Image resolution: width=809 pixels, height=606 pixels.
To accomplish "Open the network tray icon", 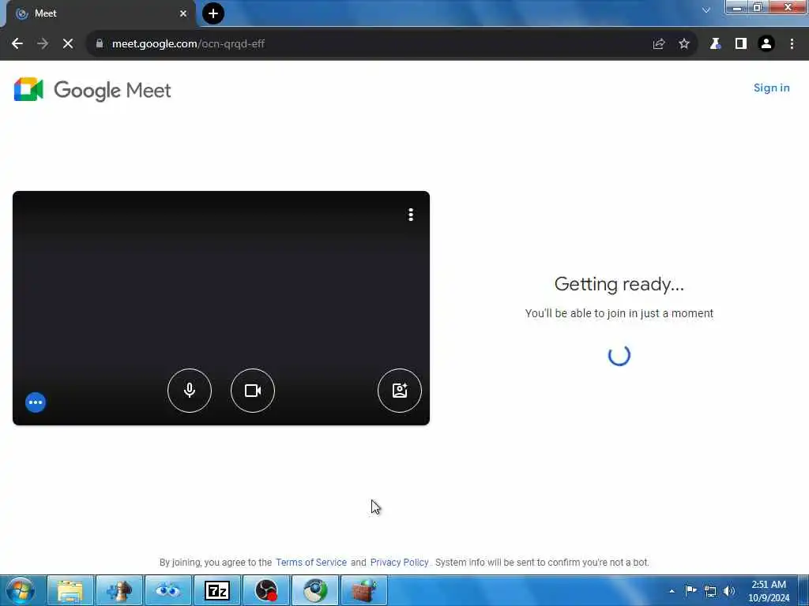I will [x=710, y=591].
